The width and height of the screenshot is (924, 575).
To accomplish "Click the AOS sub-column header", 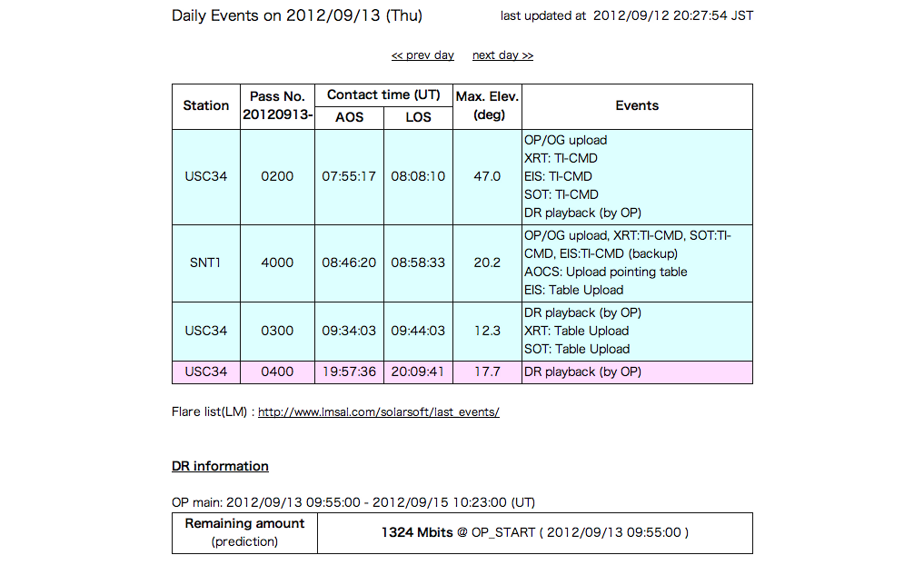I will [349, 118].
